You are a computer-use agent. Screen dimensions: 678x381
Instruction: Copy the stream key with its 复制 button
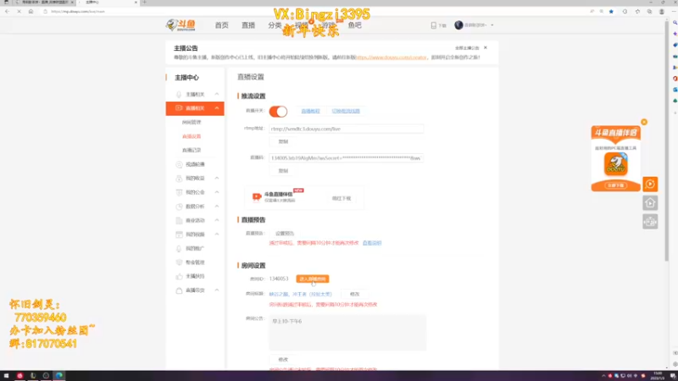pyautogui.click(x=283, y=171)
